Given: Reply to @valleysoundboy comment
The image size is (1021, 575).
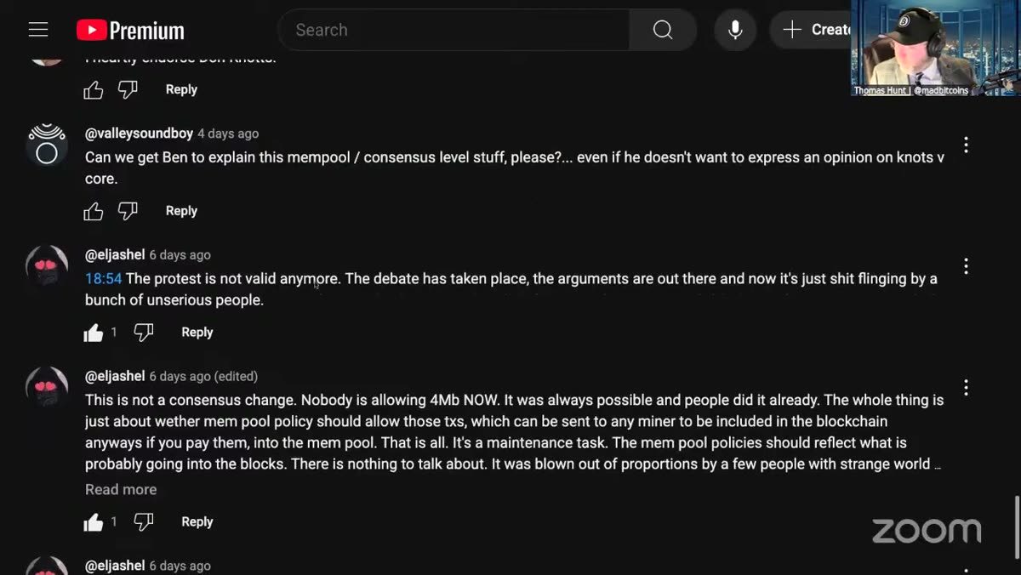Looking at the screenshot, I should pyautogui.click(x=181, y=211).
